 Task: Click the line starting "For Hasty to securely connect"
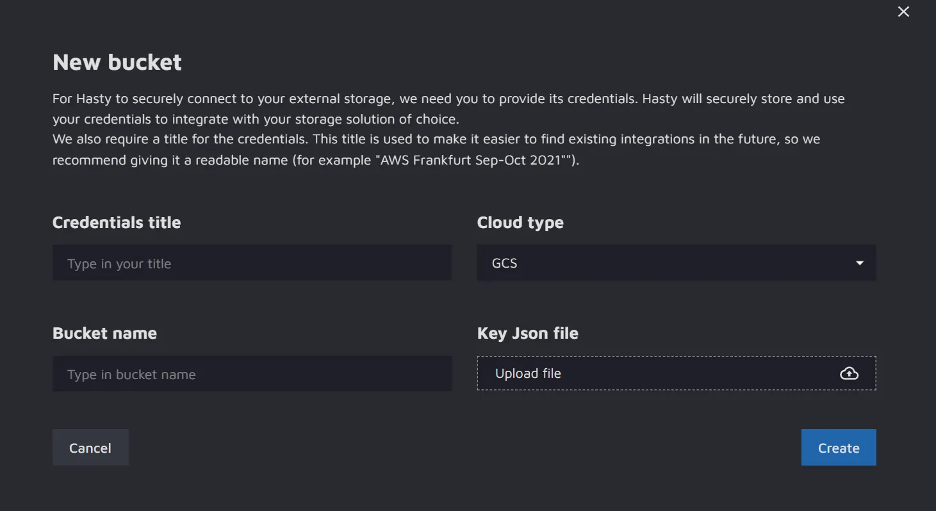(448, 99)
